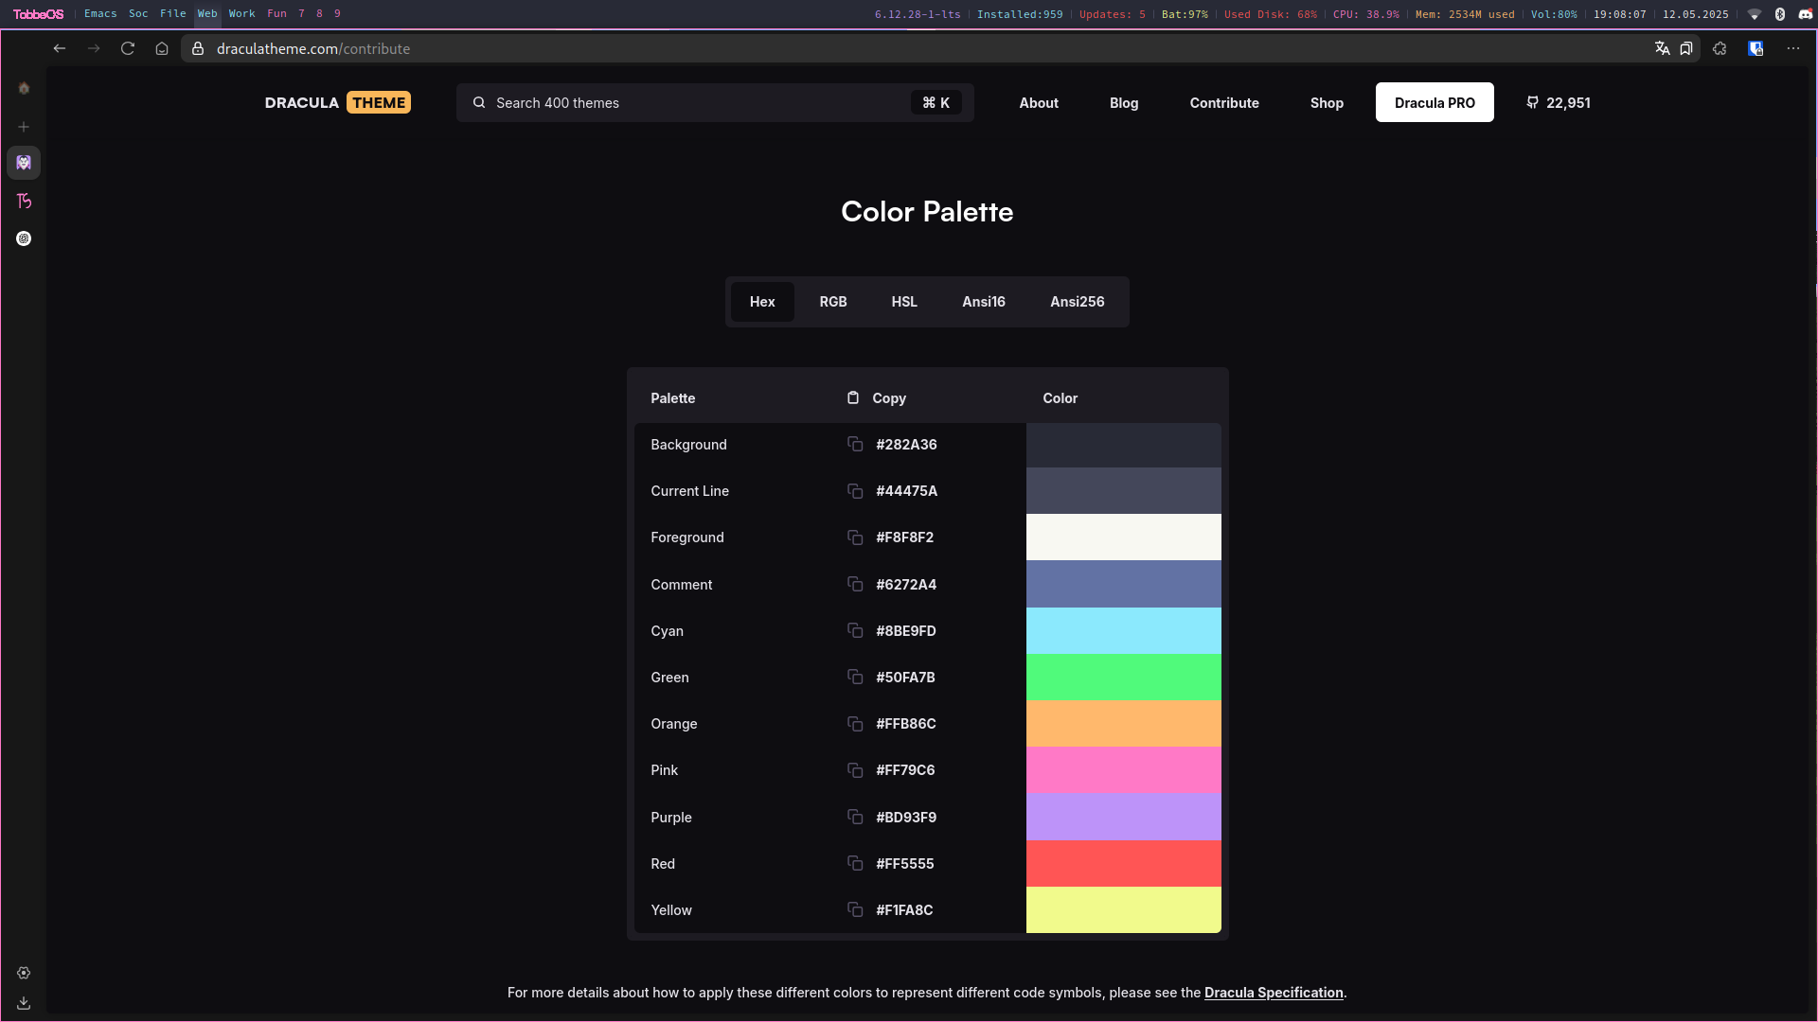Open the sidebar downloads icon
Viewport: 1818px width, 1022px height.
(24, 1003)
